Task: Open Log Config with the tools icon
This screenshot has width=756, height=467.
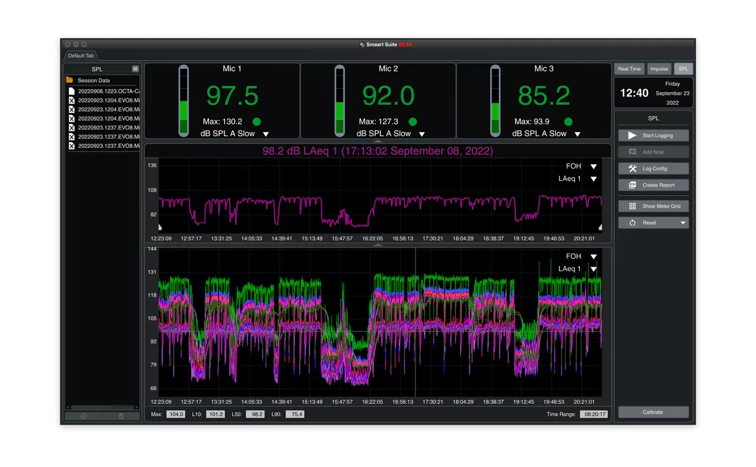Action: point(654,169)
